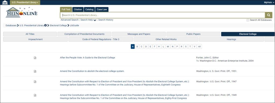Click 'Washington, U. S. Govt. Print. Off., 1951.' text

(x=217, y=71)
